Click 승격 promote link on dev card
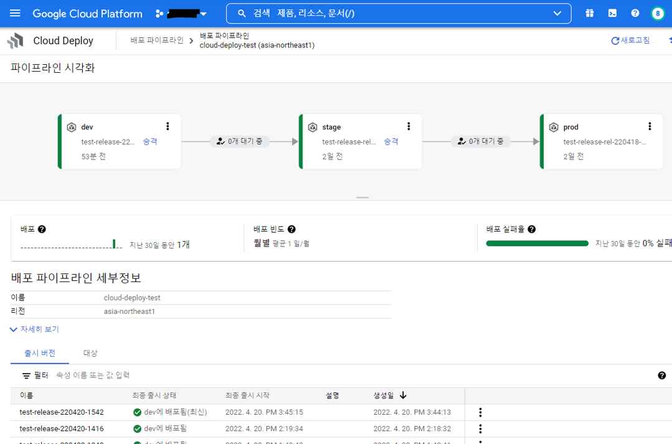The image size is (672, 444). 150,141
